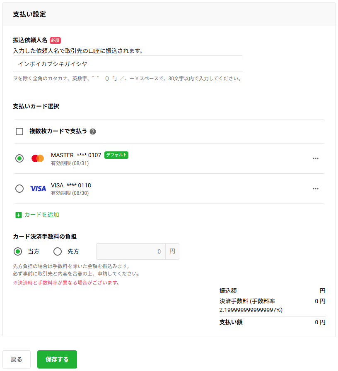The image size is (338, 371).
Task: Click the note 必ず事前に取引先と内容を合意の上、申請してください。
Action: click(x=77, y=274)
